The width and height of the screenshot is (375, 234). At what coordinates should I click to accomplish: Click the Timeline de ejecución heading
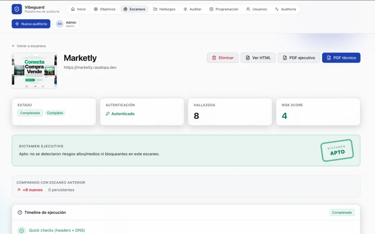(45, 212)
